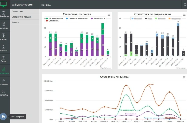Go to Сделки (Deals) sidebar icon

pyautogui.click(x=3, y=36)
